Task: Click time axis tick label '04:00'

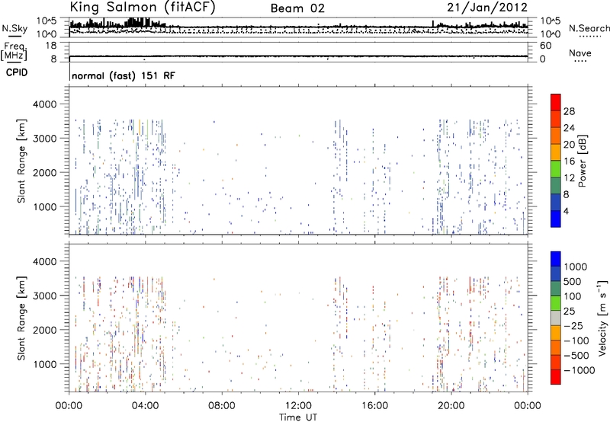Action: (145, 406)
